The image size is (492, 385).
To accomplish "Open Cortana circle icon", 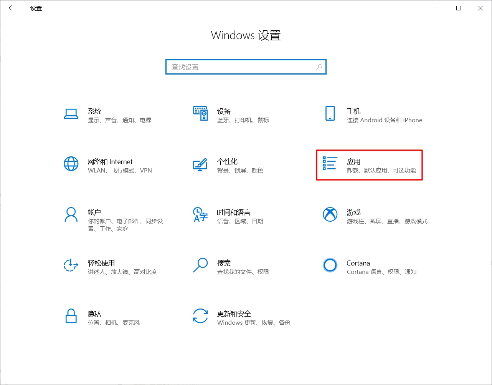I will [x=330, y=265].
